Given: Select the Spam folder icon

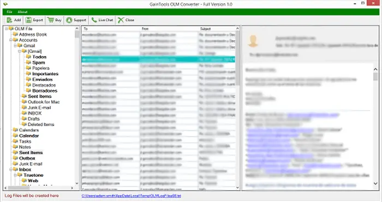Looking at the screenshot, I should 28,62.
